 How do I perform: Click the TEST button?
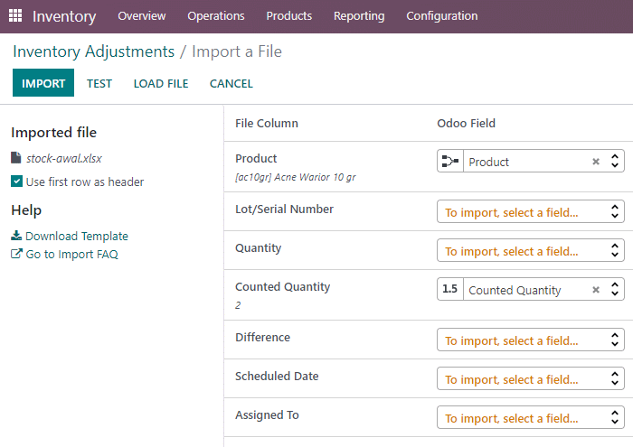[x=99, y=83]
